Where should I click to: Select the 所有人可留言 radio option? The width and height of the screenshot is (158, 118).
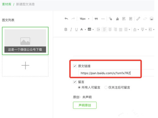79,87
